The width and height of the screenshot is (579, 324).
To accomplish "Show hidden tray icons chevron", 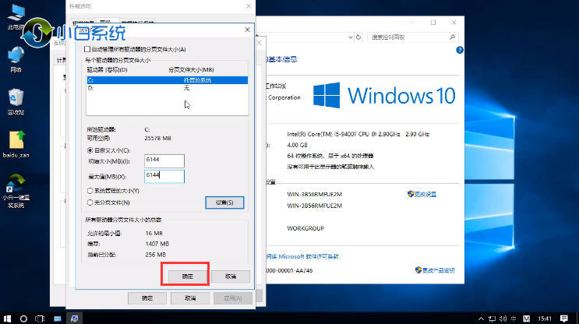I will [481, 319].
